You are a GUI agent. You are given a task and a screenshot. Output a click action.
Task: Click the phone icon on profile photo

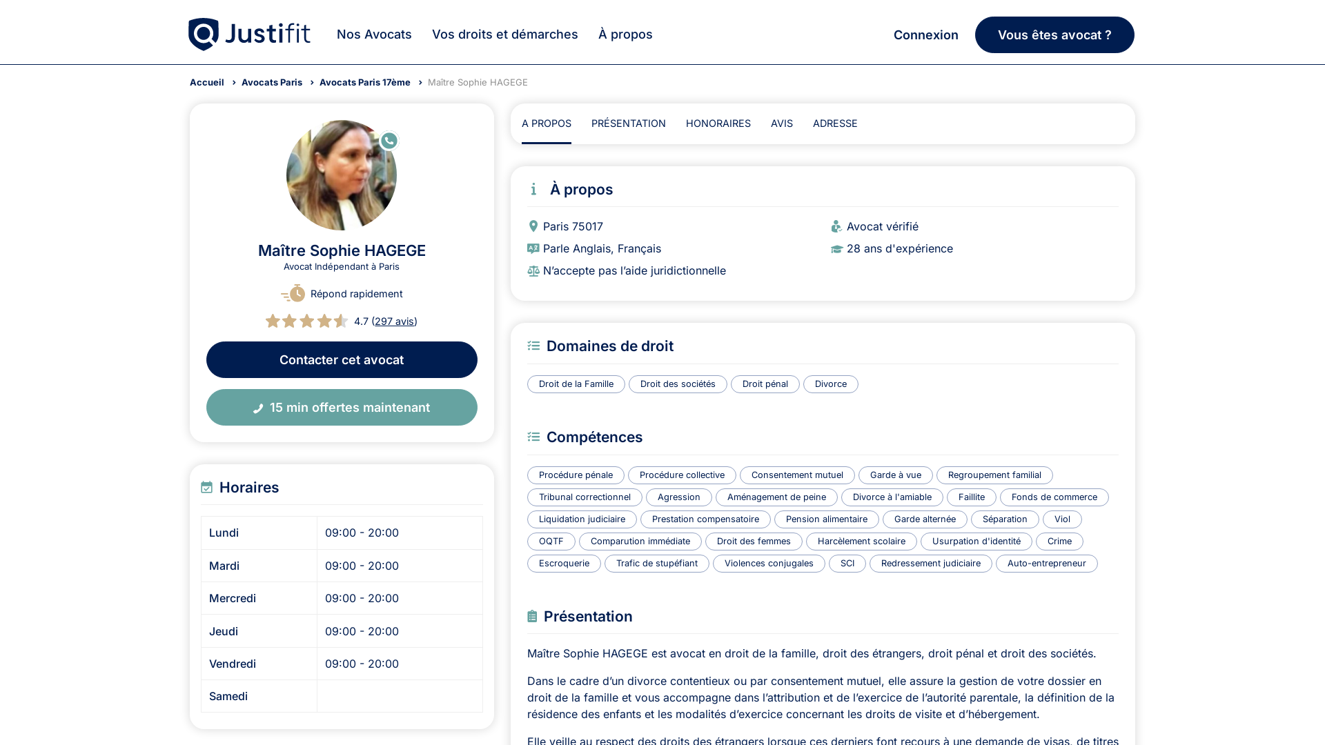point(389,141)
